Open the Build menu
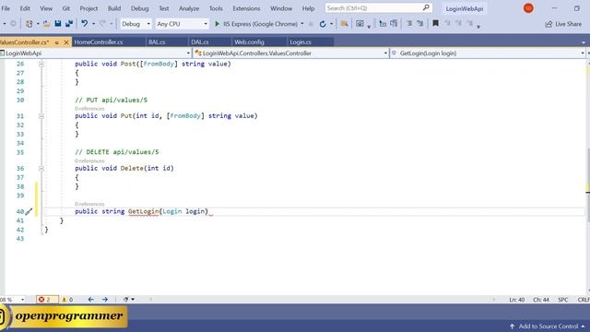 click(114, 8)
